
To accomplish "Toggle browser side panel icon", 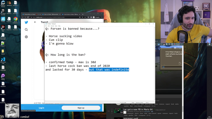I will tap(91, 17).
